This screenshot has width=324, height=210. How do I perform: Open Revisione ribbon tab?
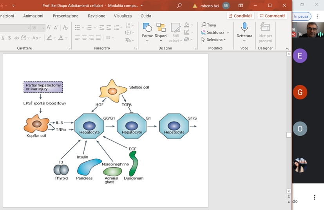[x=96, y=16]
